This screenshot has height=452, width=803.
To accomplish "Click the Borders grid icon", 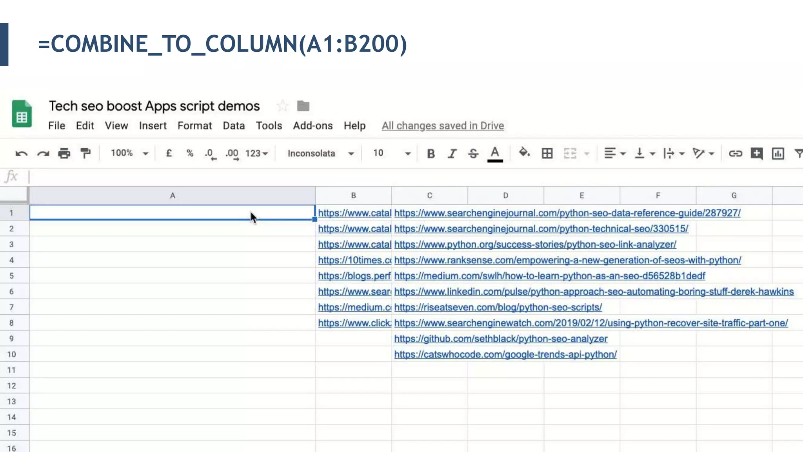I will pos(547,153).
